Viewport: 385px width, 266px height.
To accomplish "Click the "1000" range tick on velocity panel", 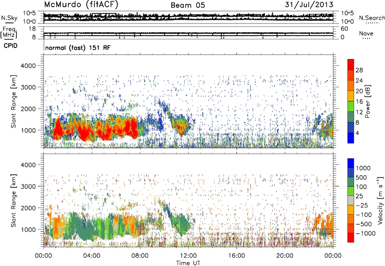I will pyautogui.click(x=29, y=230).
